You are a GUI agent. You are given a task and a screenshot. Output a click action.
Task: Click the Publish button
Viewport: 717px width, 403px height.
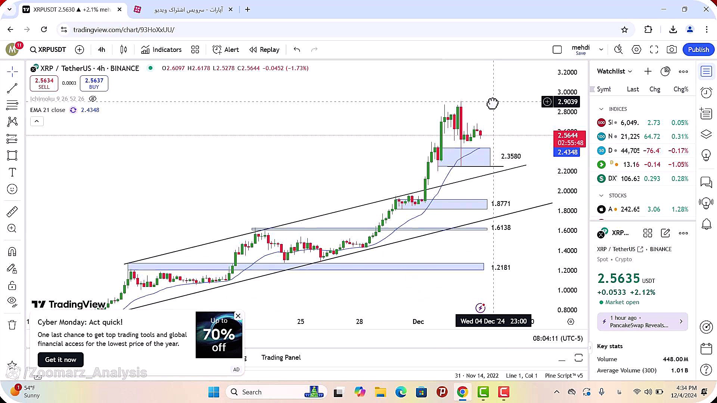click(698, 50)
